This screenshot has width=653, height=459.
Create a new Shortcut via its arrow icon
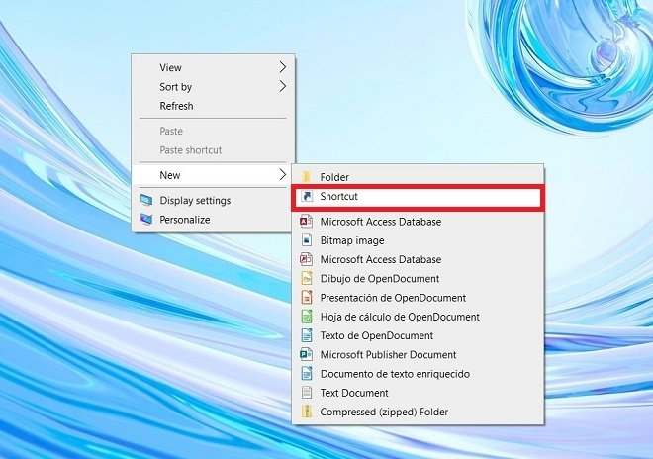point(307,196)
